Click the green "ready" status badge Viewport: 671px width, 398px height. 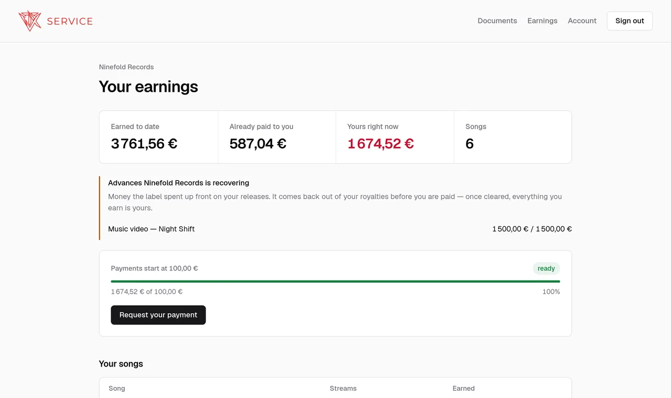[546, 268]
